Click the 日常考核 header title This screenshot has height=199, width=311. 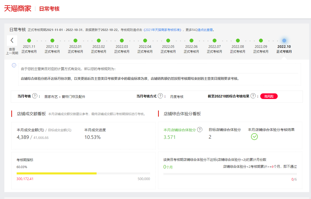tap(49, 9)
